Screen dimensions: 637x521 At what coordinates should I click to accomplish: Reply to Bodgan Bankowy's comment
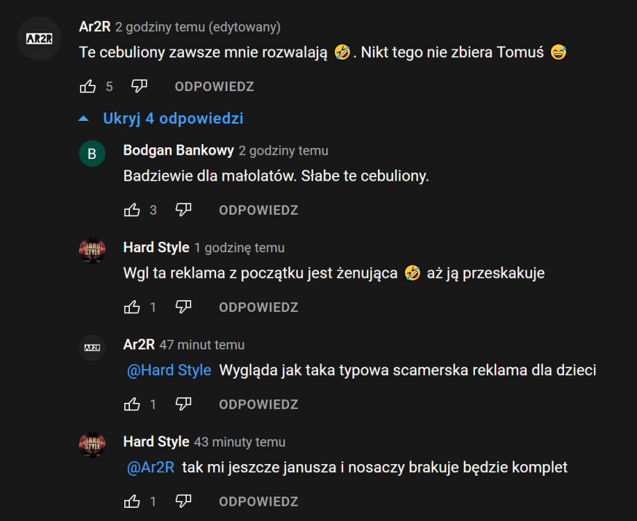pyautogui.click(x=258, y=210)
